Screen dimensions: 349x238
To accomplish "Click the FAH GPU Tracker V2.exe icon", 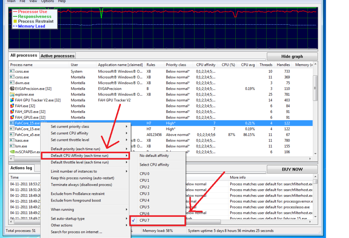I will (12, 100).
